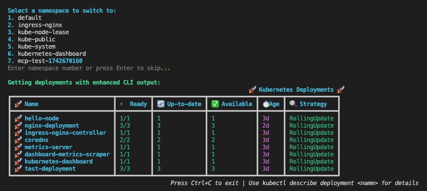Viewport: 427px width, 191px height.
Task: Click the 'Ready' column header text
Action: click(138, 104)
